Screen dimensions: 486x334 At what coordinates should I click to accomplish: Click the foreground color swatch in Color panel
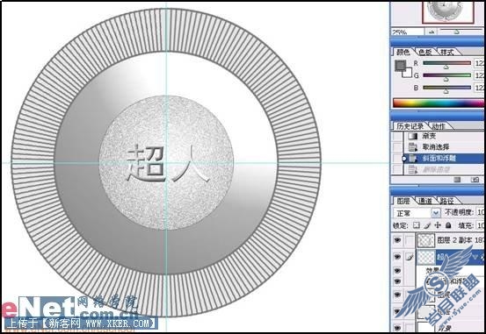click(400, 66)
